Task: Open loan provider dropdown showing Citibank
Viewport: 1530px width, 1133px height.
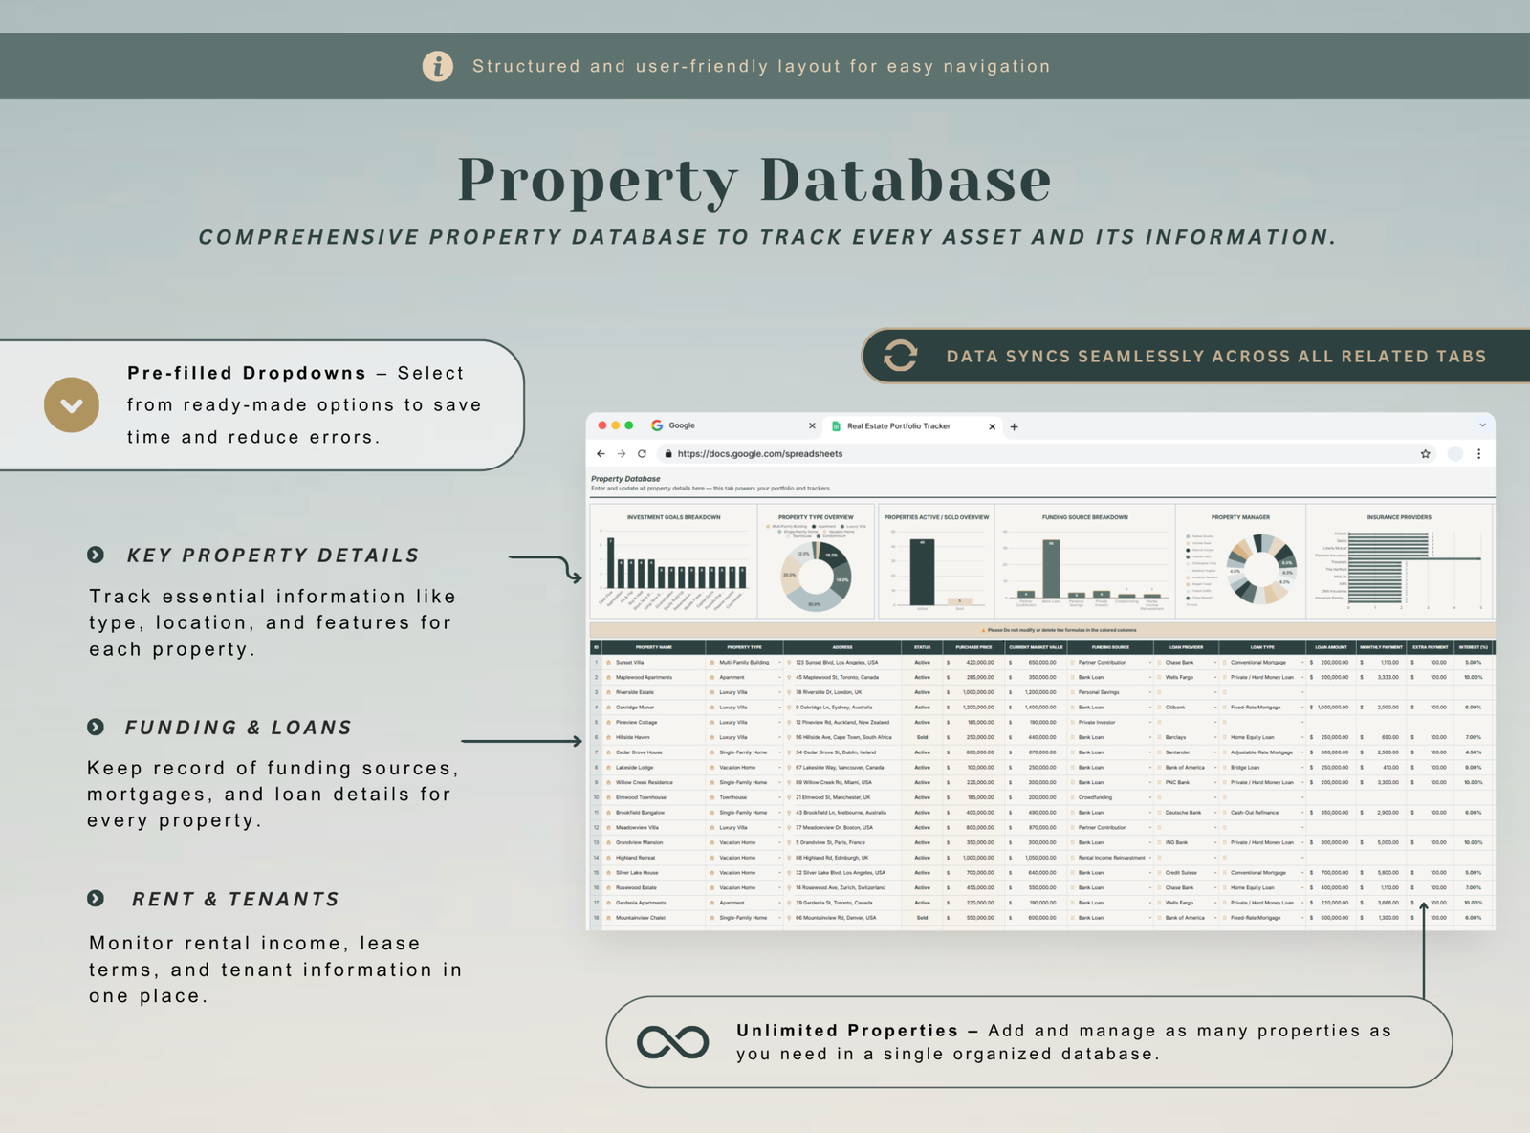Action: pos(1215,708)
